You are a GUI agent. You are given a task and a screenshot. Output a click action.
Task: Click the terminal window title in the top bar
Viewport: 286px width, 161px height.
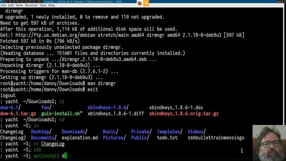coord(82,2)
